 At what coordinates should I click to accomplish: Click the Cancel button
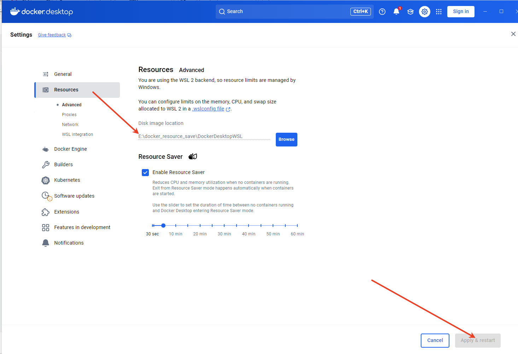click(x=435, y=341)
